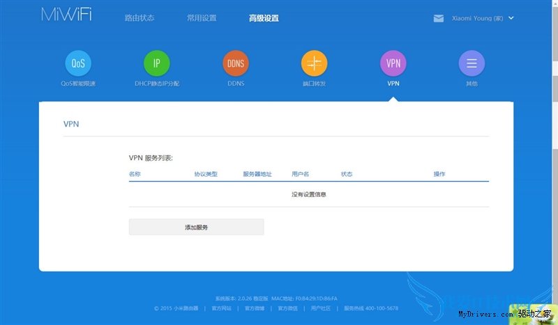Click the mail envelope icon

(439, 18)
